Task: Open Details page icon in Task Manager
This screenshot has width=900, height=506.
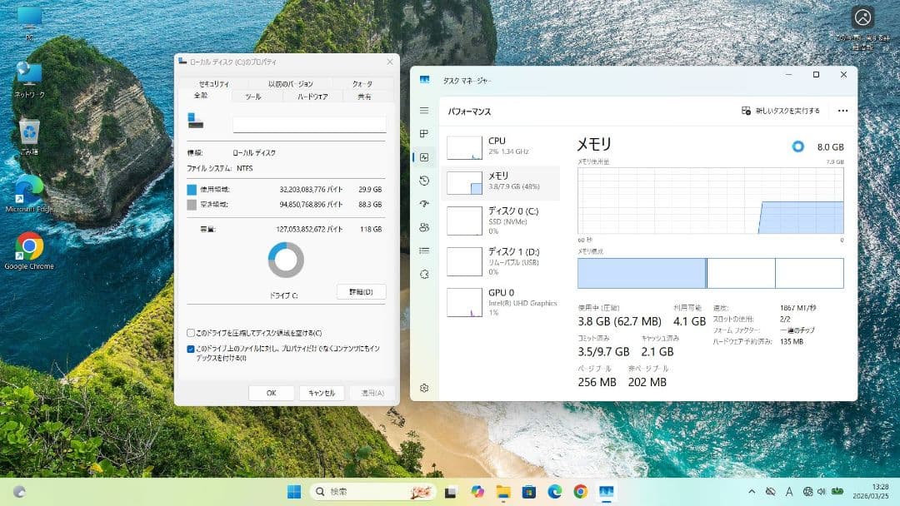Action: [x=424, y=251]
